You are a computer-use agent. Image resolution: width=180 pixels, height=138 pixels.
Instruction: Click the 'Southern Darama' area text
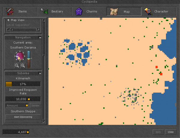[23, 47]
